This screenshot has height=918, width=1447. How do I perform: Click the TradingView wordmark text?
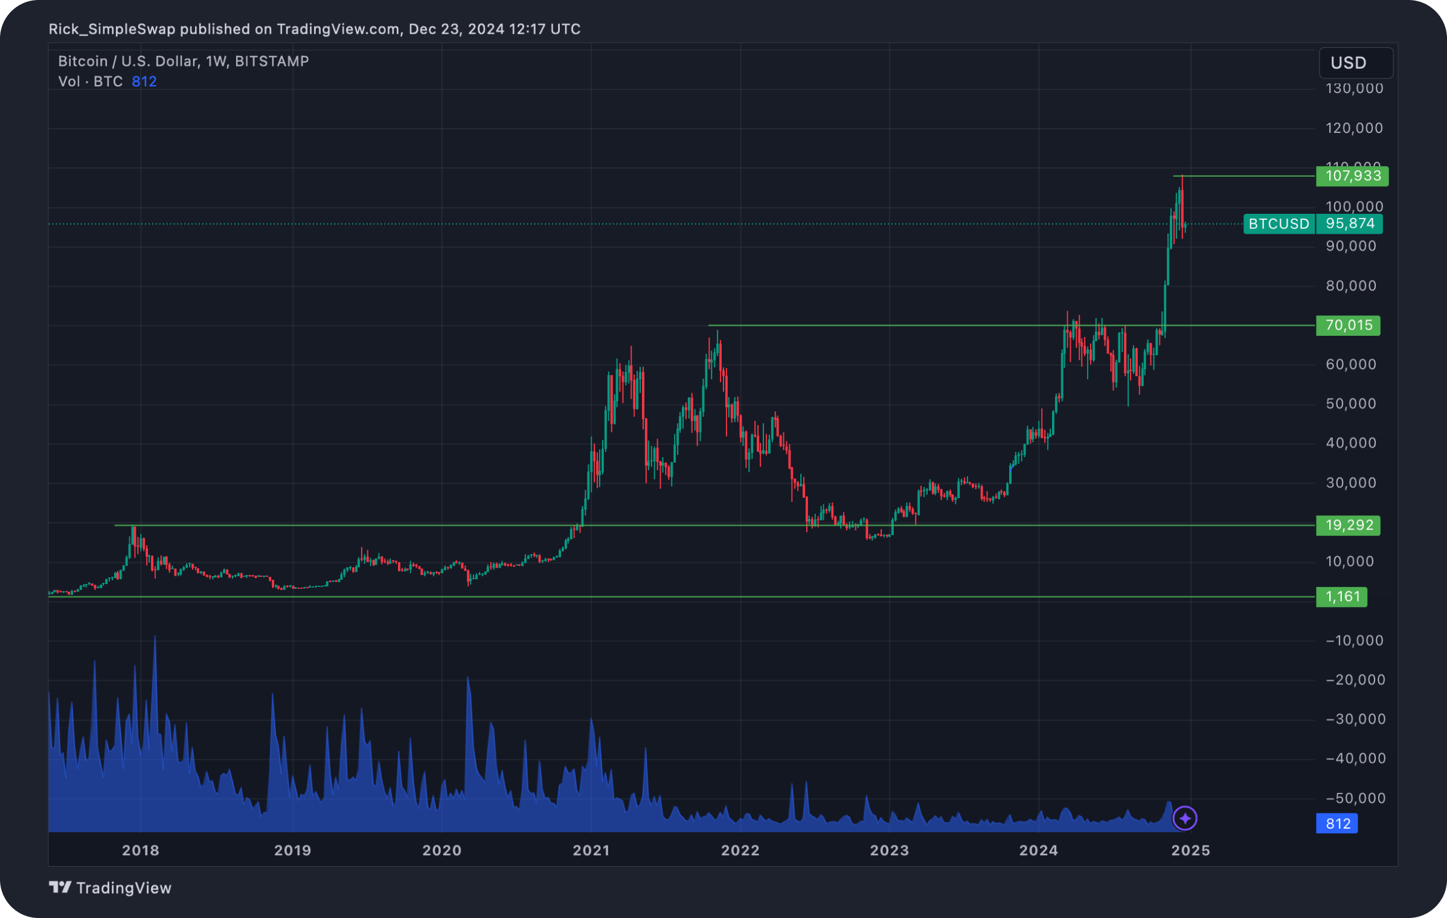tap(124, 888)
